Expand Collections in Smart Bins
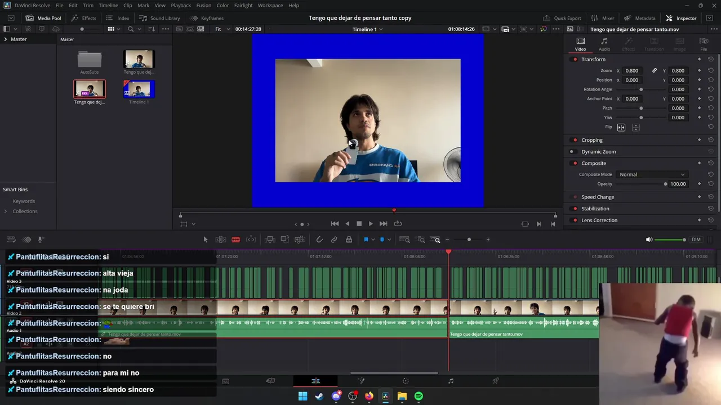The height and width of the screenshot is (405, 721). [6, 211]
